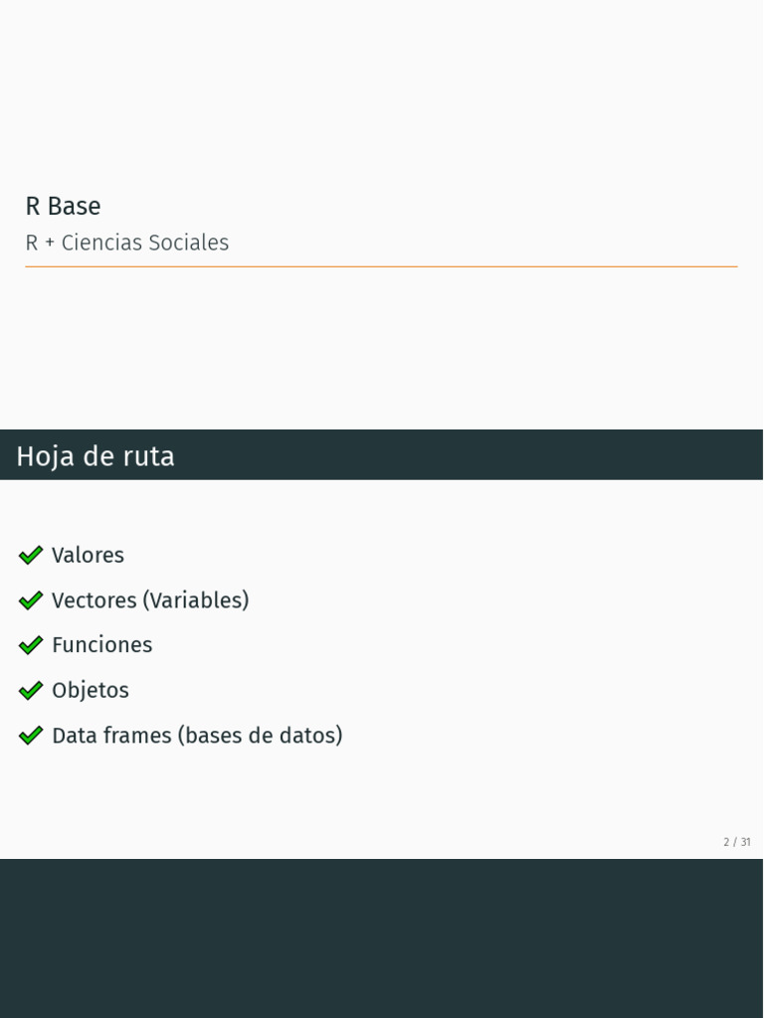This screenshot has height=1018, width=764.
Task: Click the R Base slide title
Action: tap(63, 206)
